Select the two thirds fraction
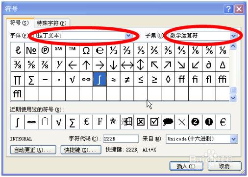 pyautogui.click(x=127, y=50)
